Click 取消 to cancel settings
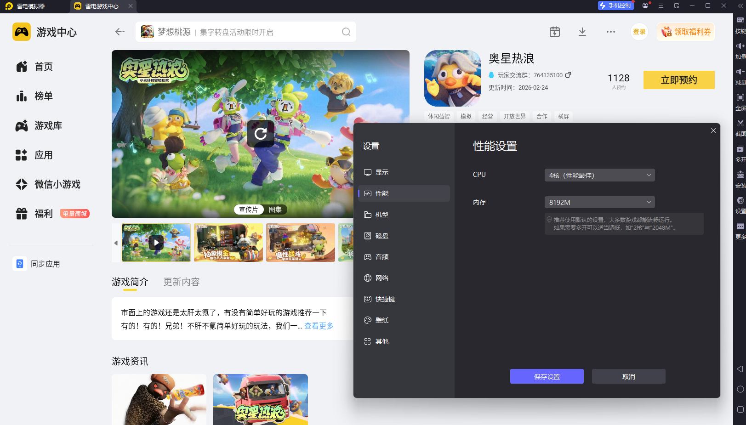This screenshot has height=425, width=746. pyautogui.click(x=629, y=376)
